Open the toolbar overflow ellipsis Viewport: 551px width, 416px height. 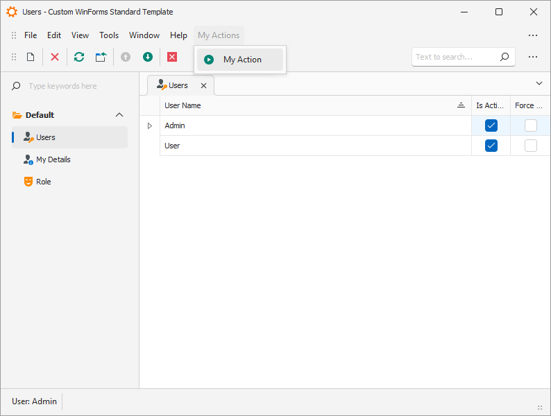pos(533,57)
